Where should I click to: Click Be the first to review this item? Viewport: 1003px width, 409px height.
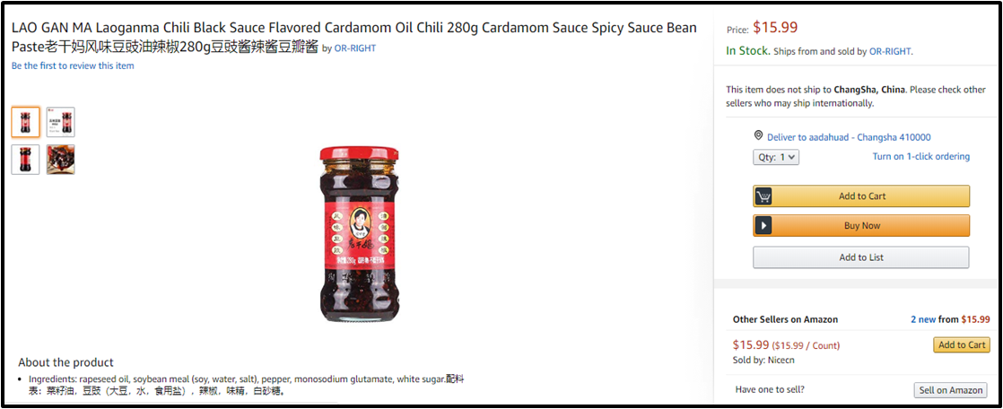73,65
